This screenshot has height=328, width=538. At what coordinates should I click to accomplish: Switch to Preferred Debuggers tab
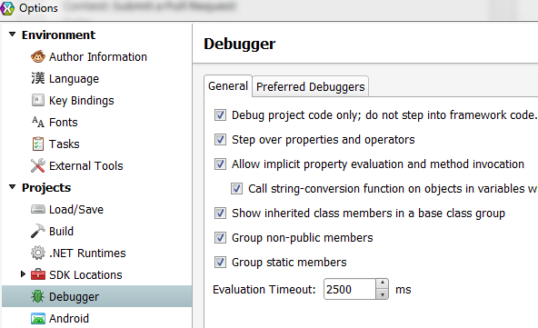[311, 86]
